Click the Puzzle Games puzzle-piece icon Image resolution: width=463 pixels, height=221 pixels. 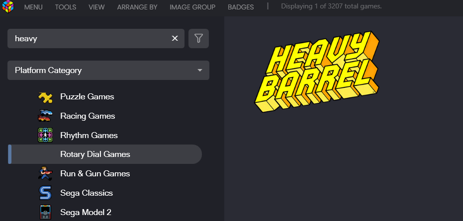45,97
